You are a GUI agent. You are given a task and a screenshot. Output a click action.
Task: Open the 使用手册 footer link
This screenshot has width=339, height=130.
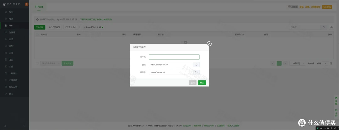coord(197,126)
